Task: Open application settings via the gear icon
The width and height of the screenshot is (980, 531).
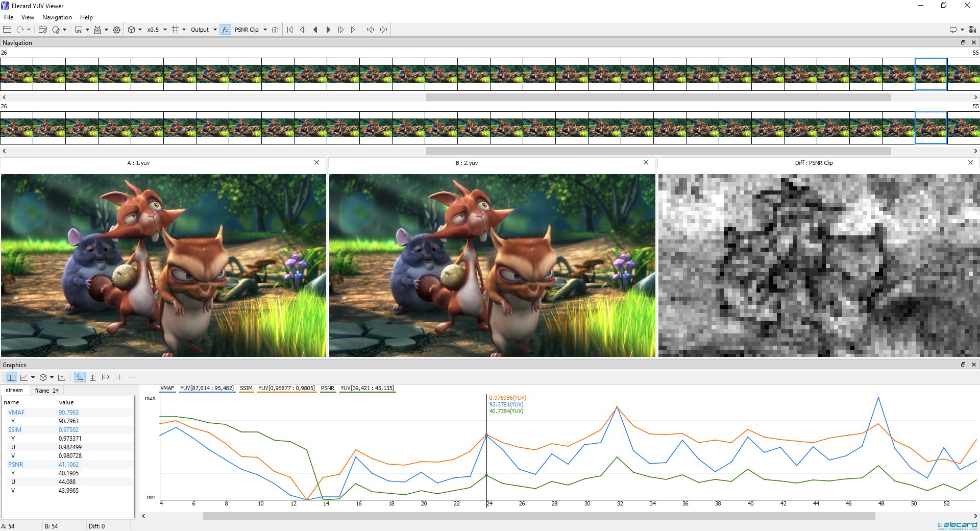Action: [x=117, y=30]
